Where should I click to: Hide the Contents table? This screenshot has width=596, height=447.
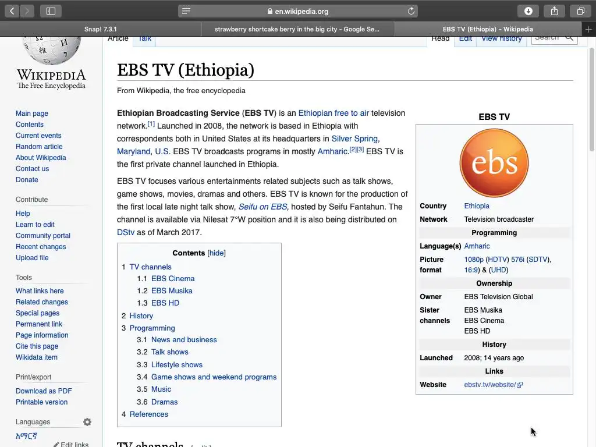[x=217, y=253]
